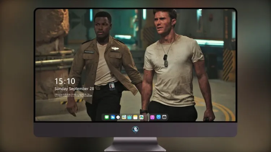Viewport: 271px width, 152px height.
Task: Open the Photos gallery app in dock
Action: click(x=141, y=117)
